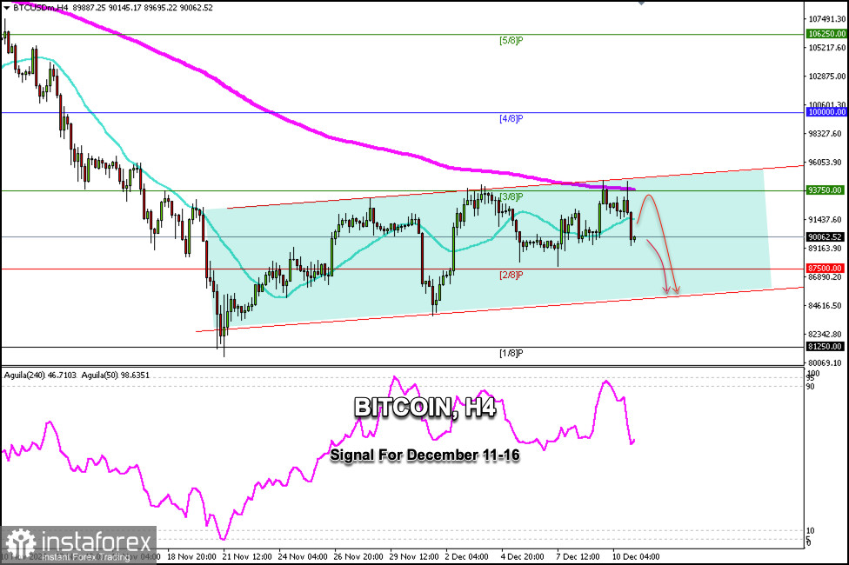849x565 pixels.
Task: Click the 105217.60 price scale value
Action: (x=826, y=48)
